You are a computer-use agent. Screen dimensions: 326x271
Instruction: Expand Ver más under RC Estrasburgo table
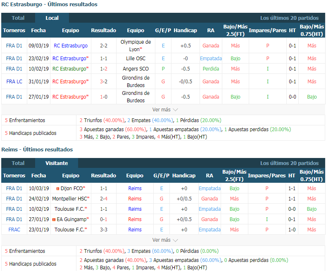tap(165, 110)
